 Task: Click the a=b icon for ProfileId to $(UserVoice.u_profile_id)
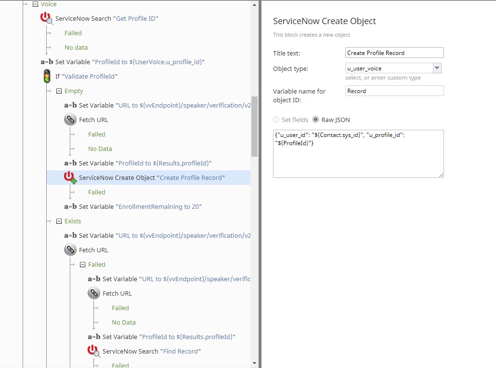47,62
